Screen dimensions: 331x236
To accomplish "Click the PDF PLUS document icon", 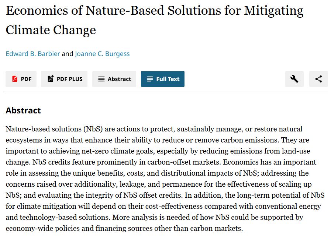I will tap(51, 78).
